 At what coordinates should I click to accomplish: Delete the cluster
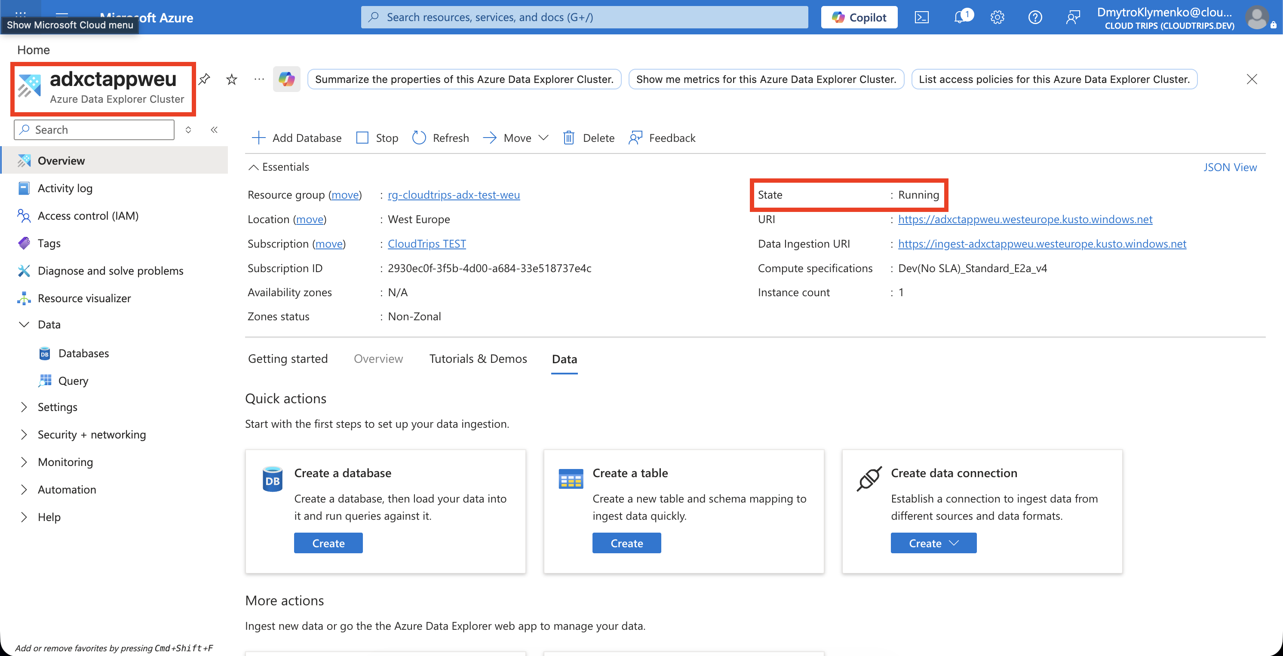point(589,138)
